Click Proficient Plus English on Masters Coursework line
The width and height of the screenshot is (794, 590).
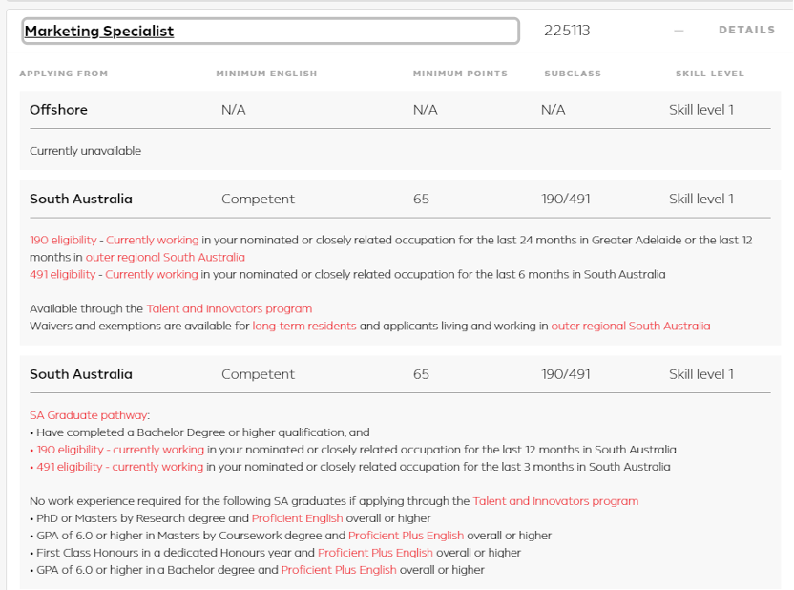click(x=406, y=536)
